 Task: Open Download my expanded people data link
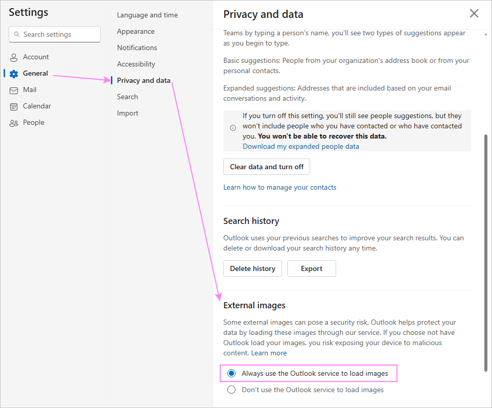[x=300, y=146]
